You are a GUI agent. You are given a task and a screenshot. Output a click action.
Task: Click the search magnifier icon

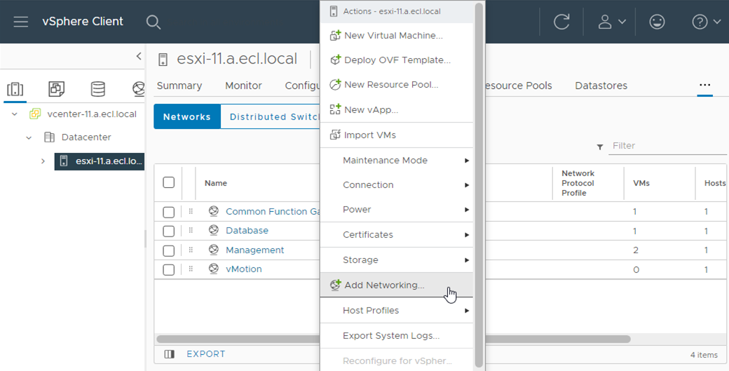[x=154, y=22]
